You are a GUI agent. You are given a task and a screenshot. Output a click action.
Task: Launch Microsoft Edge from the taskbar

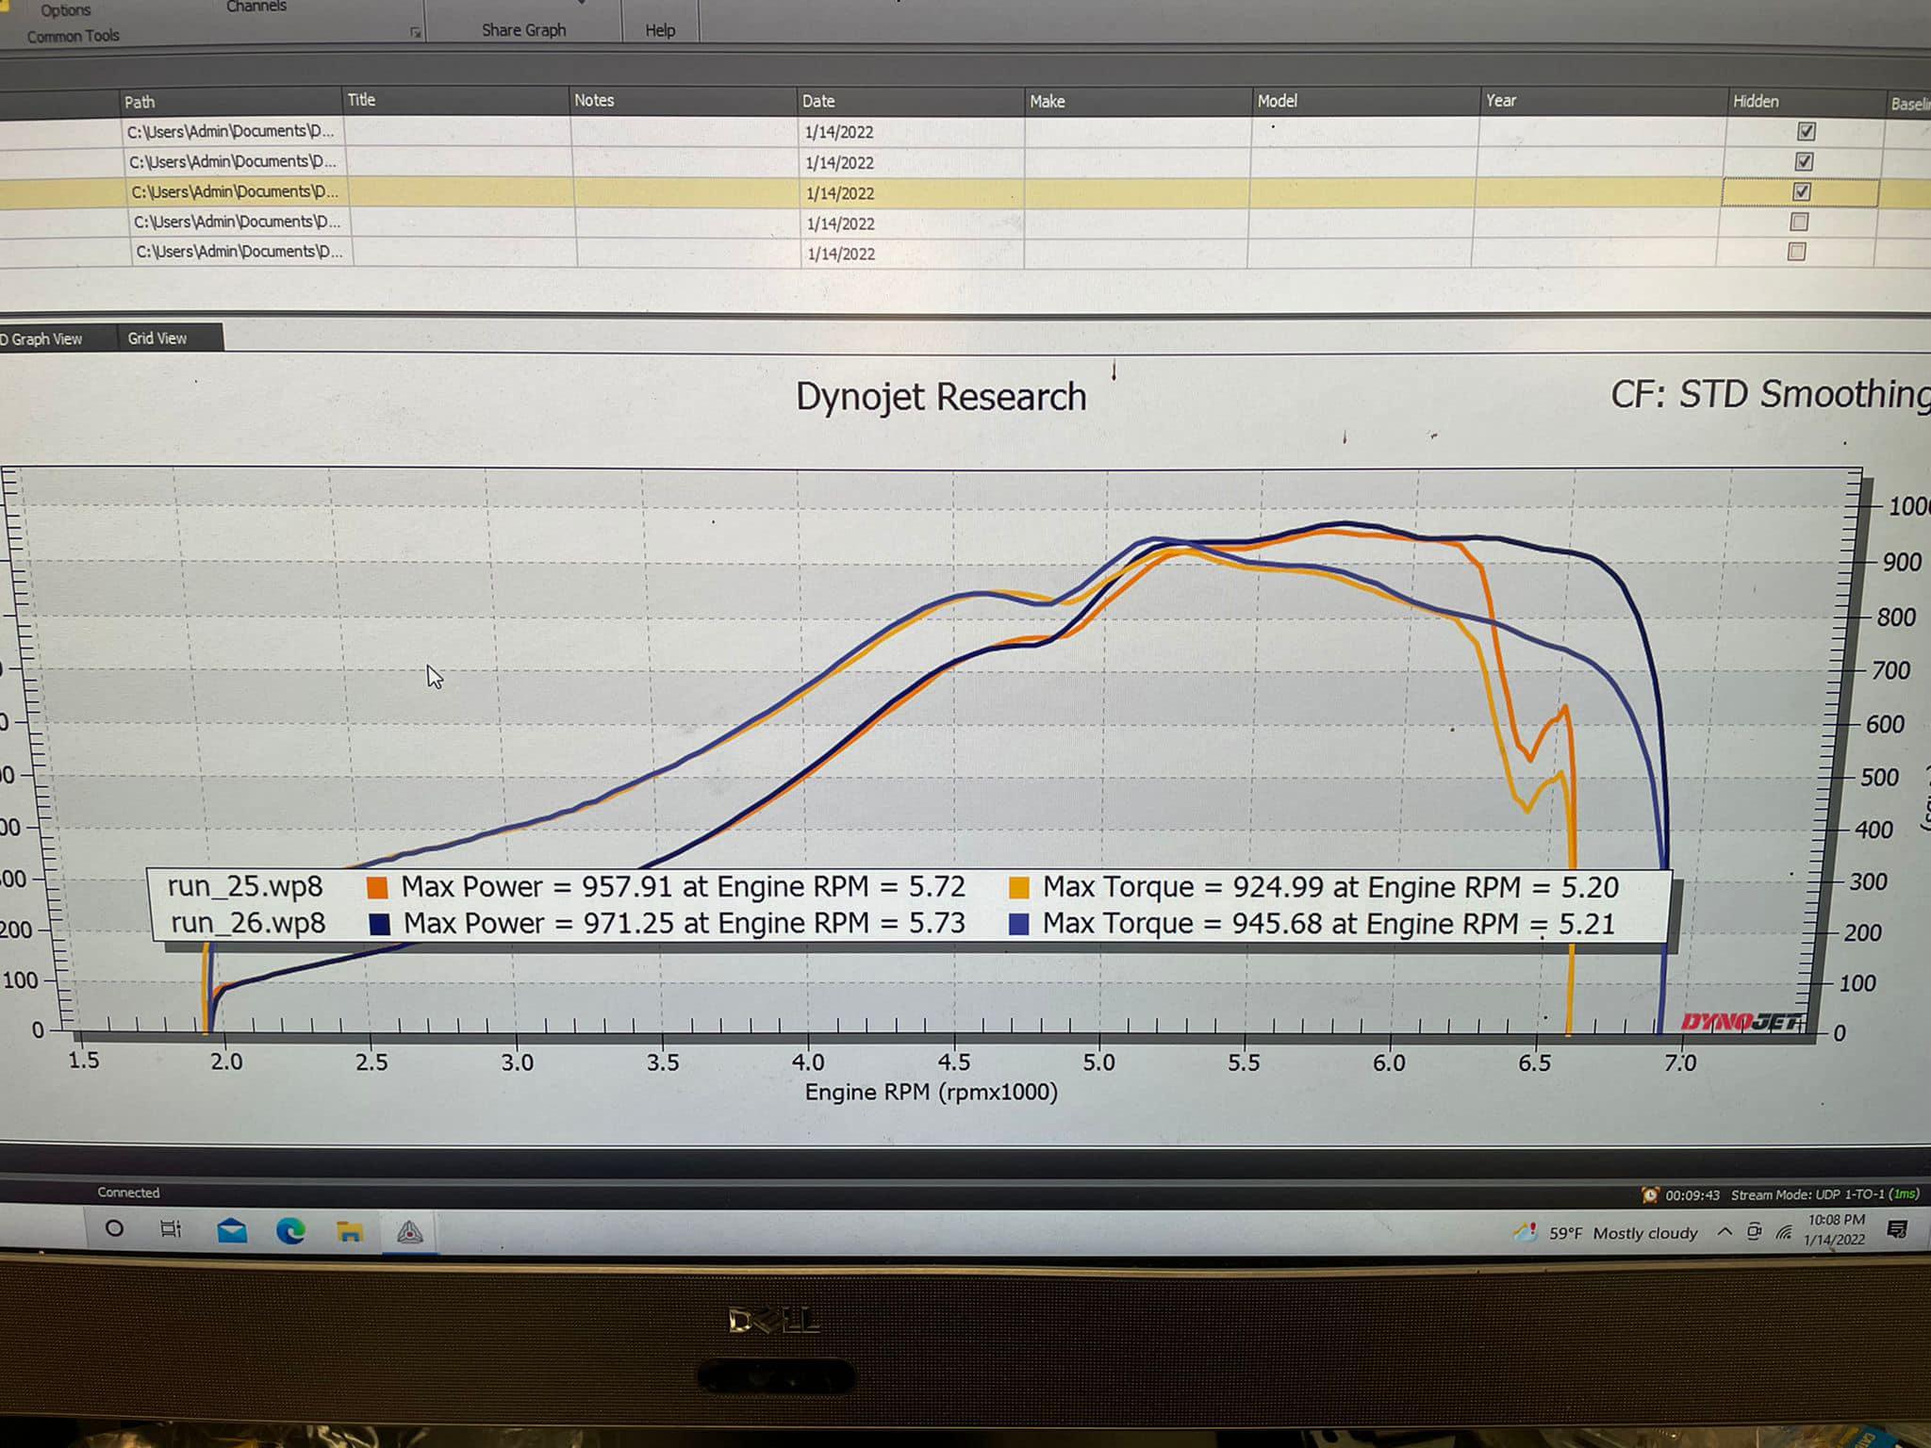[290, 1230]
